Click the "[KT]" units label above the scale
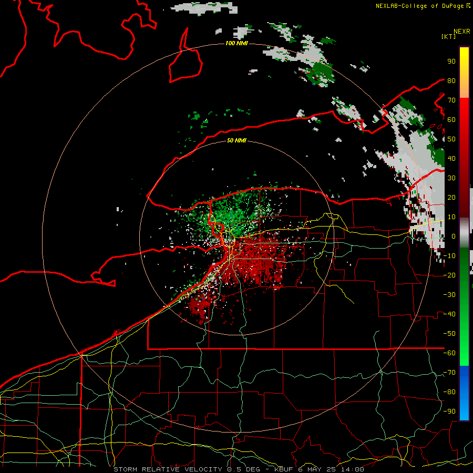Screen dimensions: 473x473 click(449, 36)
